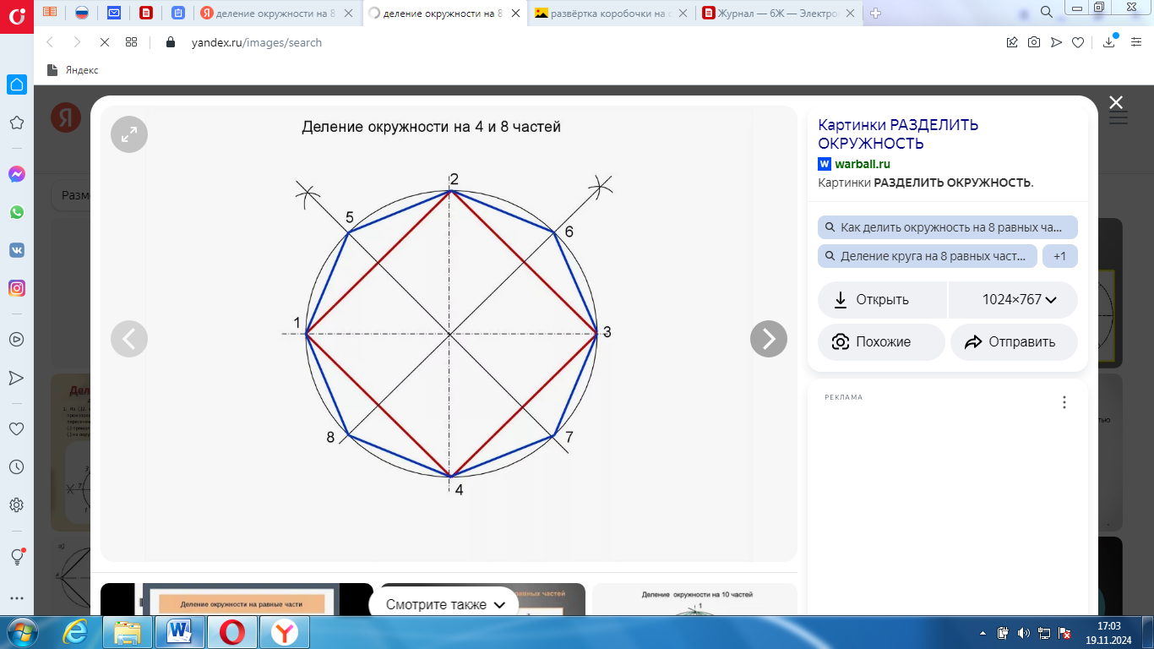Open Instagram in the Opera sidebar
Image resolution: width=1154 pixels, height=649 pixels.
[16, 288]
